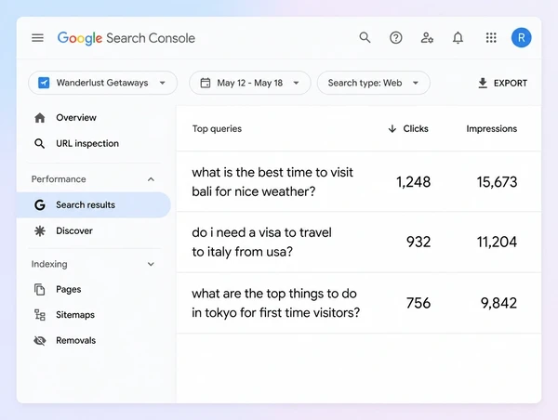558x420 pixels.
Task: Open the Help question mark icon
Action: pos(396,38)
